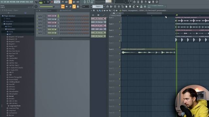
Task: Click the record button
Action: point(52,2)
